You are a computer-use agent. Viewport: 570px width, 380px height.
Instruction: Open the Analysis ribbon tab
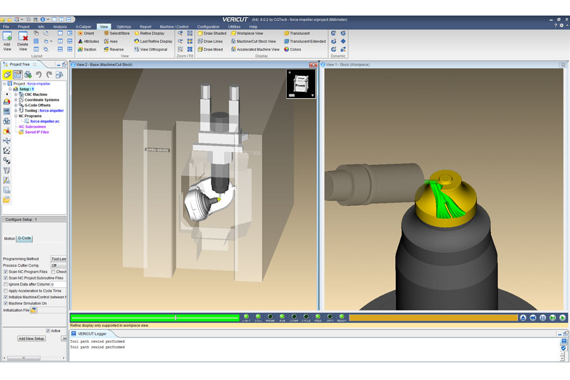[60, 27]
